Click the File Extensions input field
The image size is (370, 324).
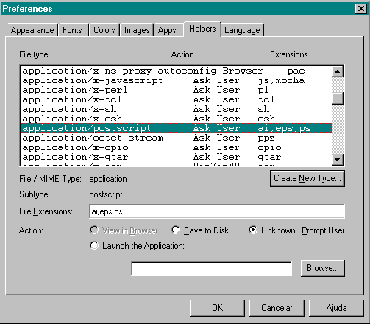click(x=217, y=211)
